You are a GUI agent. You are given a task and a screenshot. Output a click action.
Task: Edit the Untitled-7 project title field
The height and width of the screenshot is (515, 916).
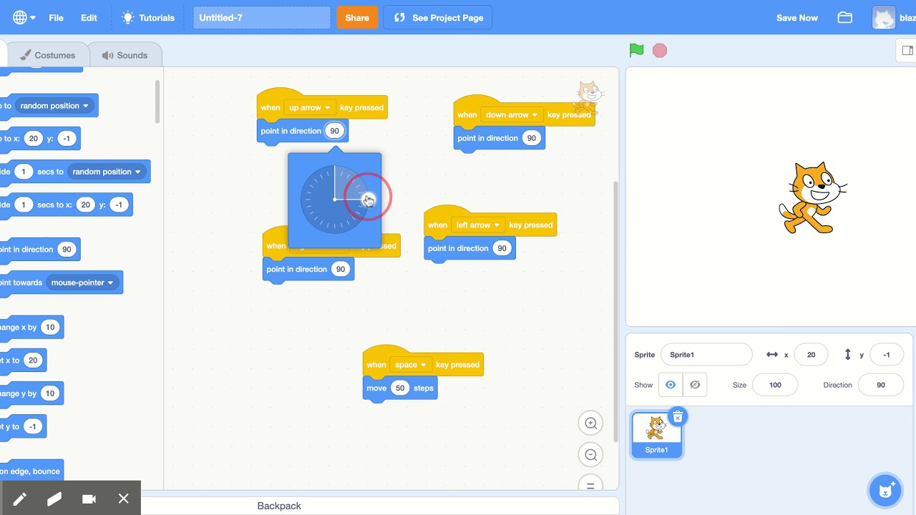coord(262,18)
